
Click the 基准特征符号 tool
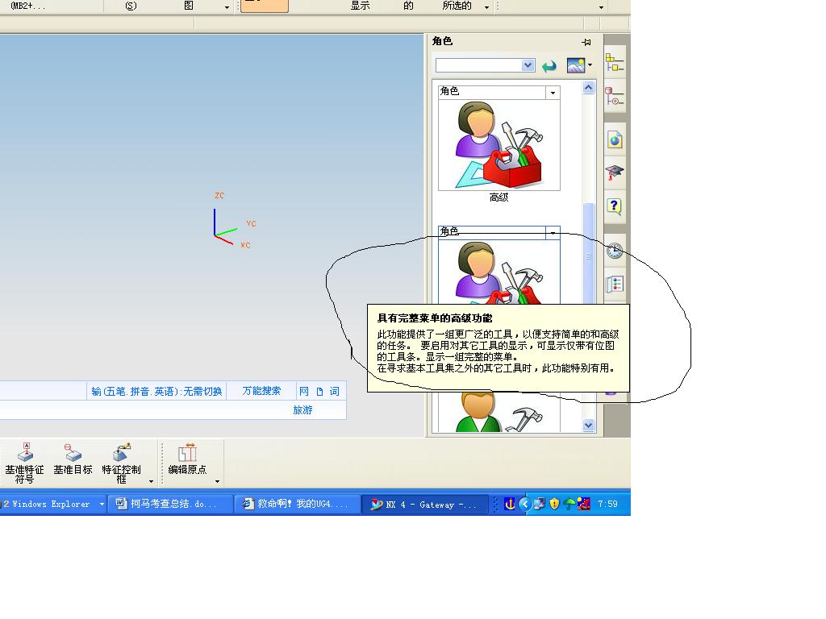[x=25, y=463]
